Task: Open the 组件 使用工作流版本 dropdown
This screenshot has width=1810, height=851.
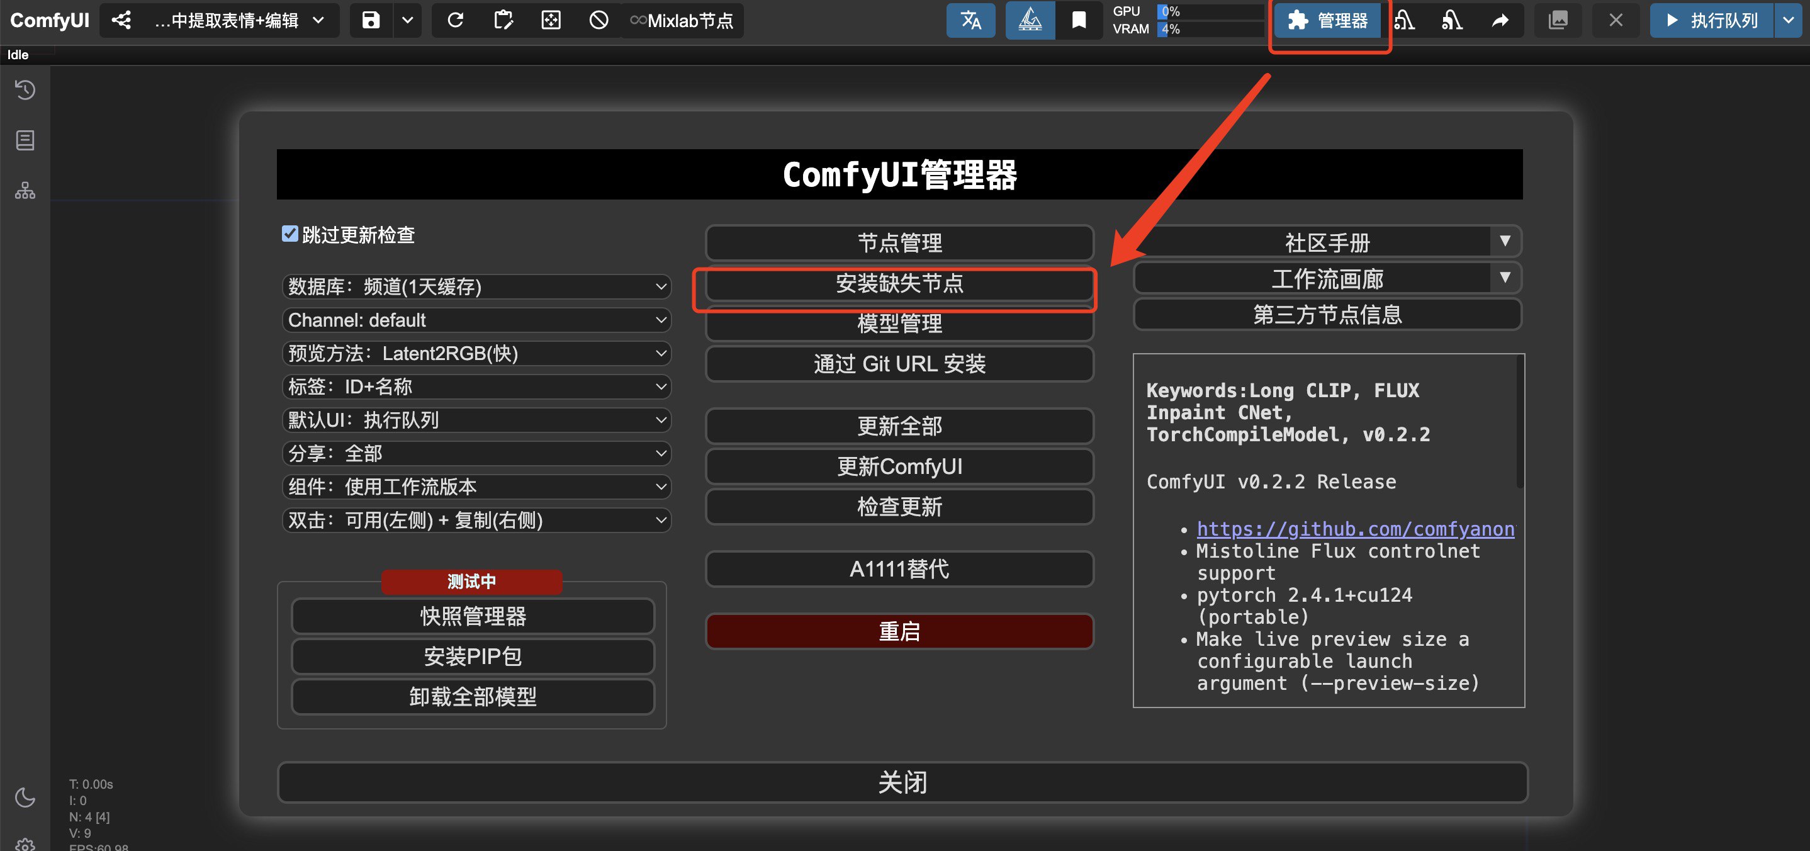Action: click(476, 487)
